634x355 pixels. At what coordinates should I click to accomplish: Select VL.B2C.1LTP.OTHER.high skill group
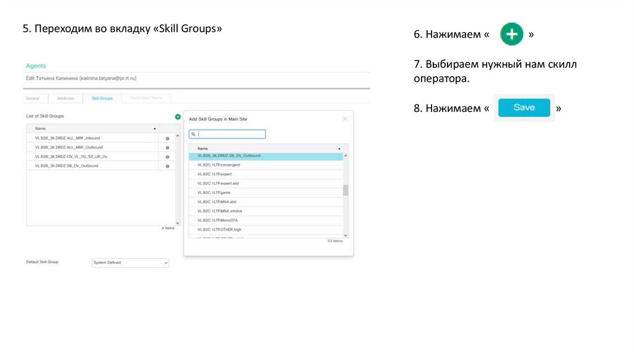pyautogui.click(x=266, y=230)
